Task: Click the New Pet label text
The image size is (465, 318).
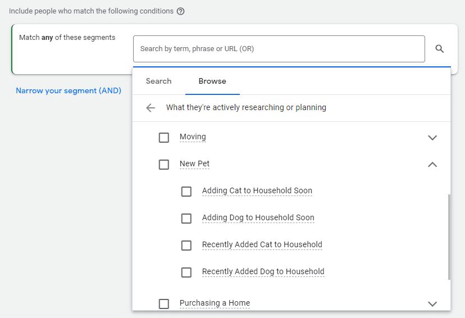Action: [194, 163]
